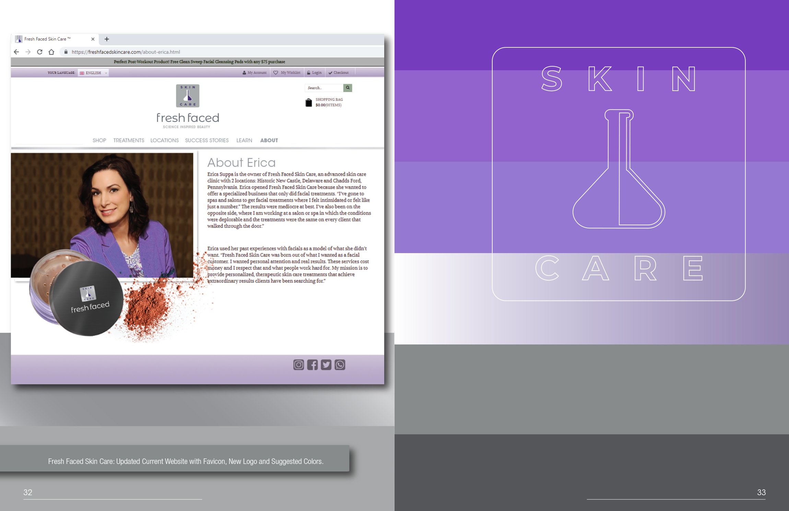Image resolution: width=789 pixels, height=511 pixels.
Task: Submit search with green magnifier button
Action: (348, 88)
